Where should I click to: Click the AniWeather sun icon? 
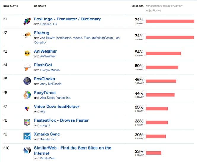click(x=27, y=53)
